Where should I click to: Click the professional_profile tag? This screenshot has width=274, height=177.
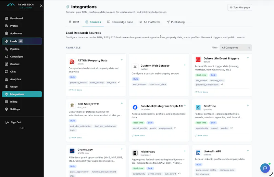click(206, 170)
